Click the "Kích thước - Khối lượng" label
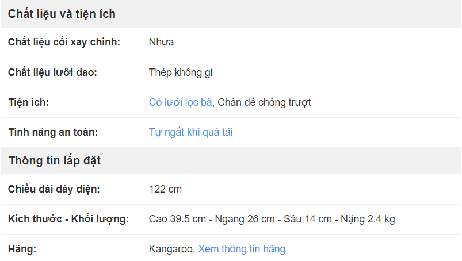Image resolution: width=462 pixels, height=261 pixels. 68,219
